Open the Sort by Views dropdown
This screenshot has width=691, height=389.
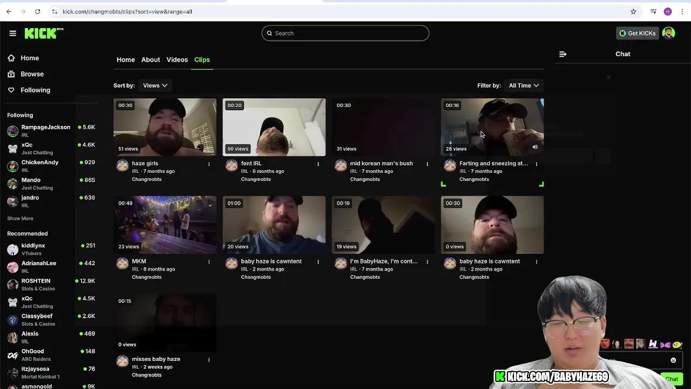pos(155,85)
